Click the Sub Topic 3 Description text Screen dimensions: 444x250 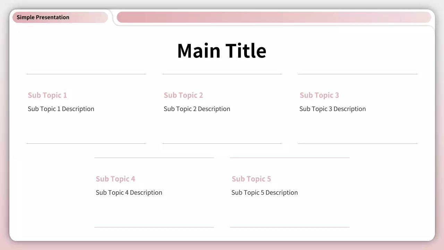333,109
